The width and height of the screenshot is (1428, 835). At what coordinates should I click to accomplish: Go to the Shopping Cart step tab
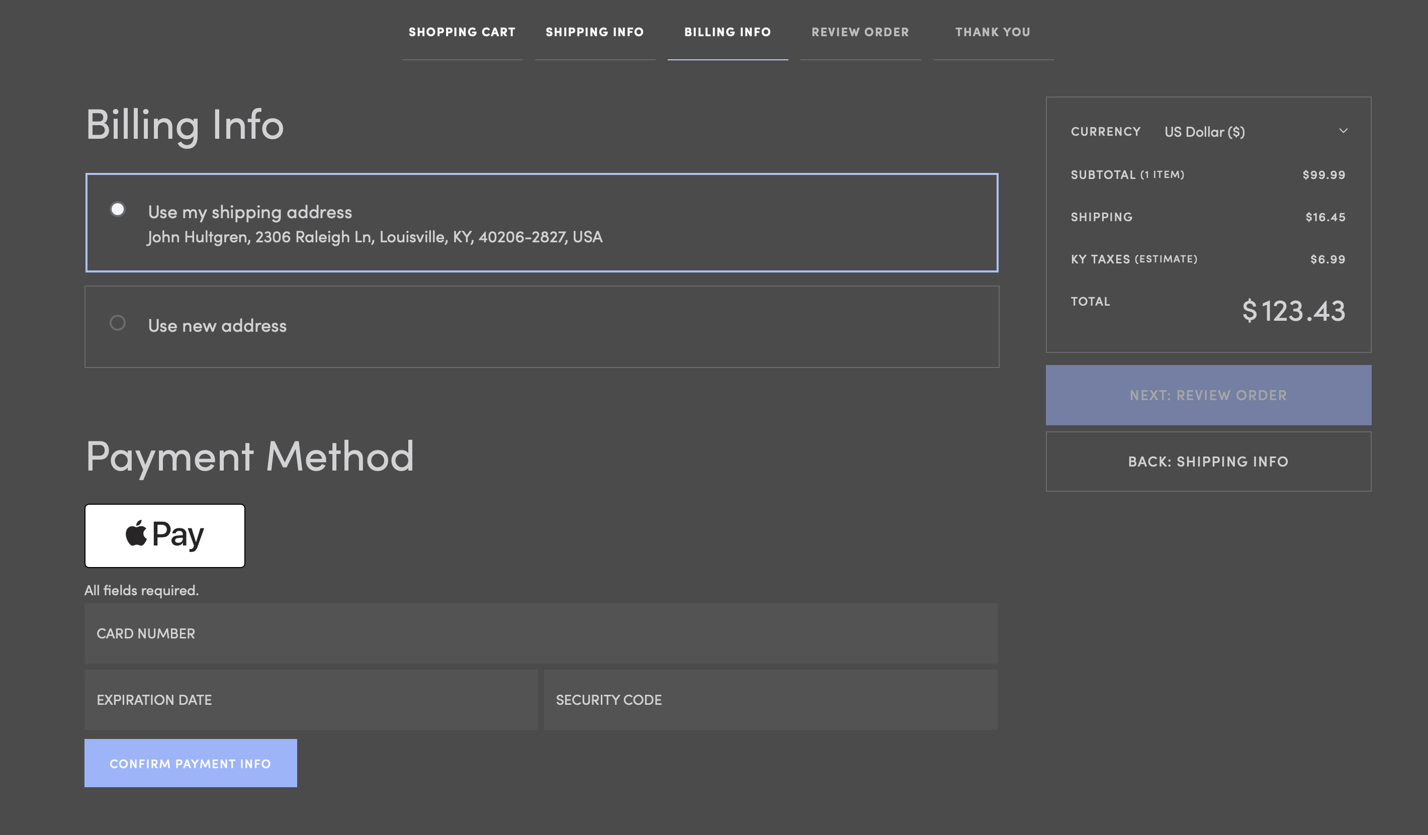coord(462,32)
